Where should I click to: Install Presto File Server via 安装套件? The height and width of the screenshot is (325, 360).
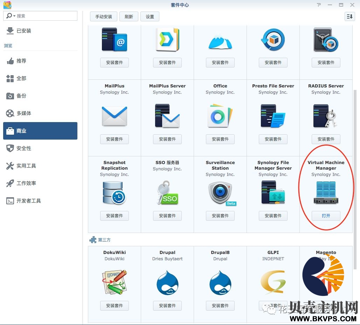[x=273, y=139]
